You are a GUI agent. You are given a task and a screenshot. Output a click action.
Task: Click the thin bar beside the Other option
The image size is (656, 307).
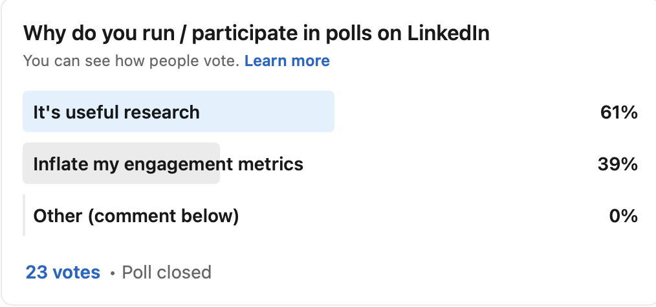pos(24,215)
